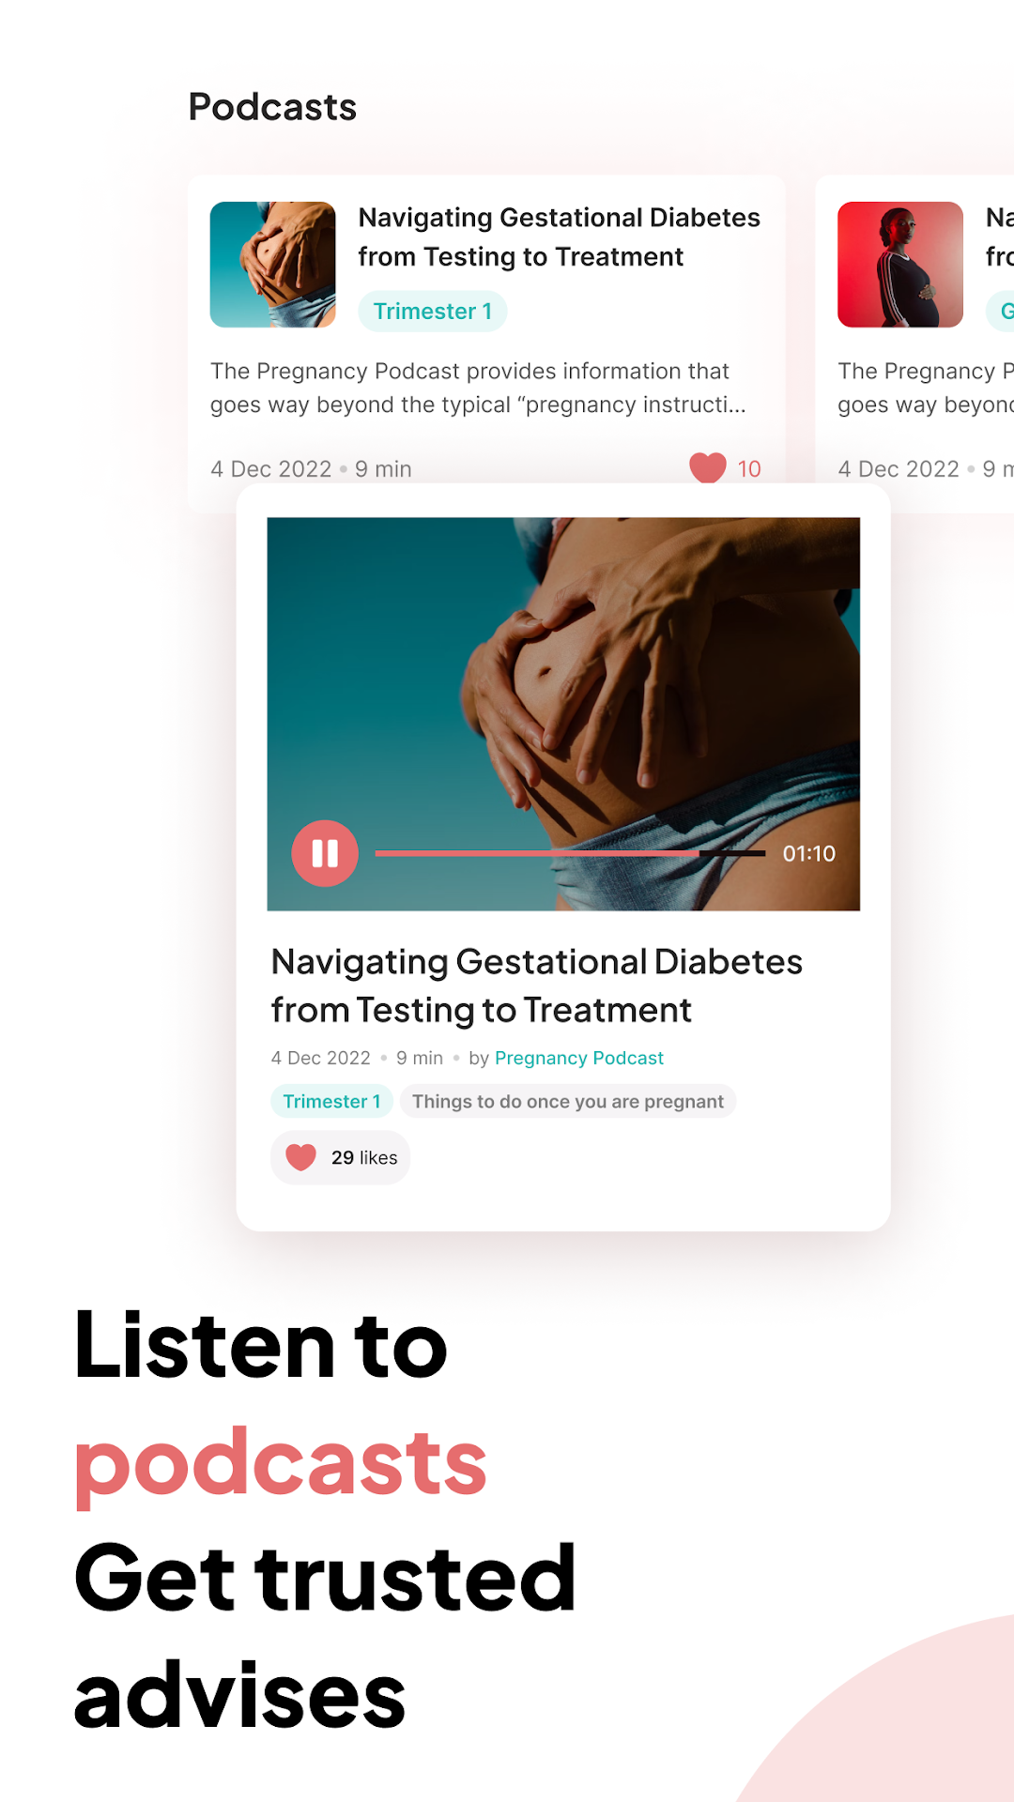Click the 4 Dec 2022 date on first card
Image resolution: width=1014 pixels, height=1802 pixels.
click(x=271, y=468)
